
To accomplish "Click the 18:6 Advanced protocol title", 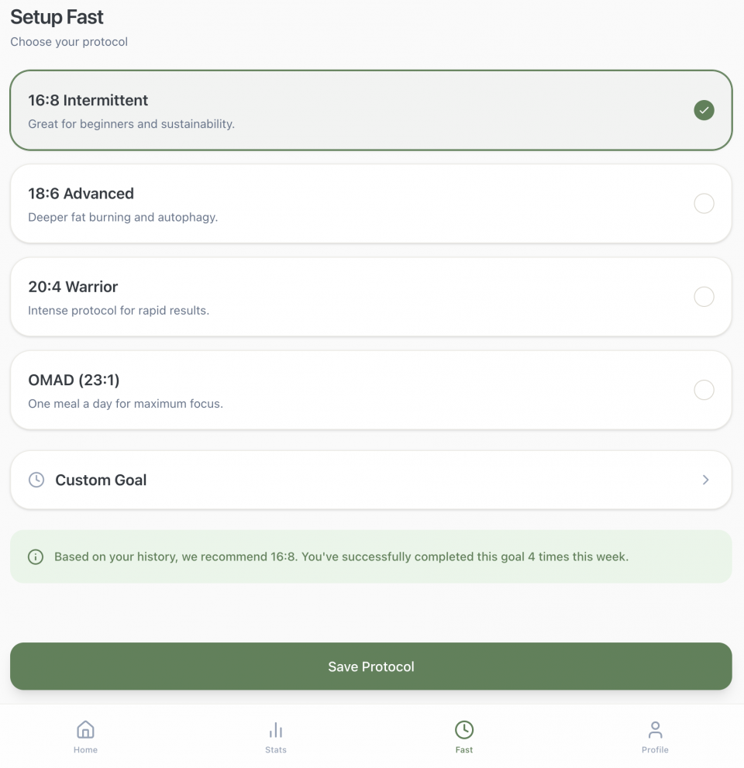I will pyautogui.click(x=81, y=194).
